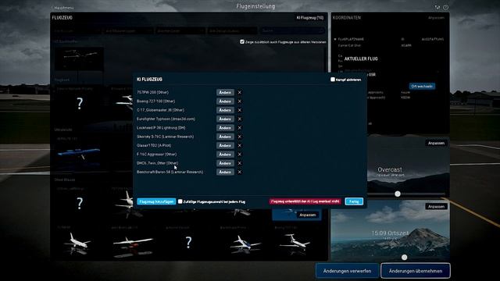The width and height of the screenshot is (500, 281).
Task: Open the third aircraft filter dropdown
Action: coord(180,31)
